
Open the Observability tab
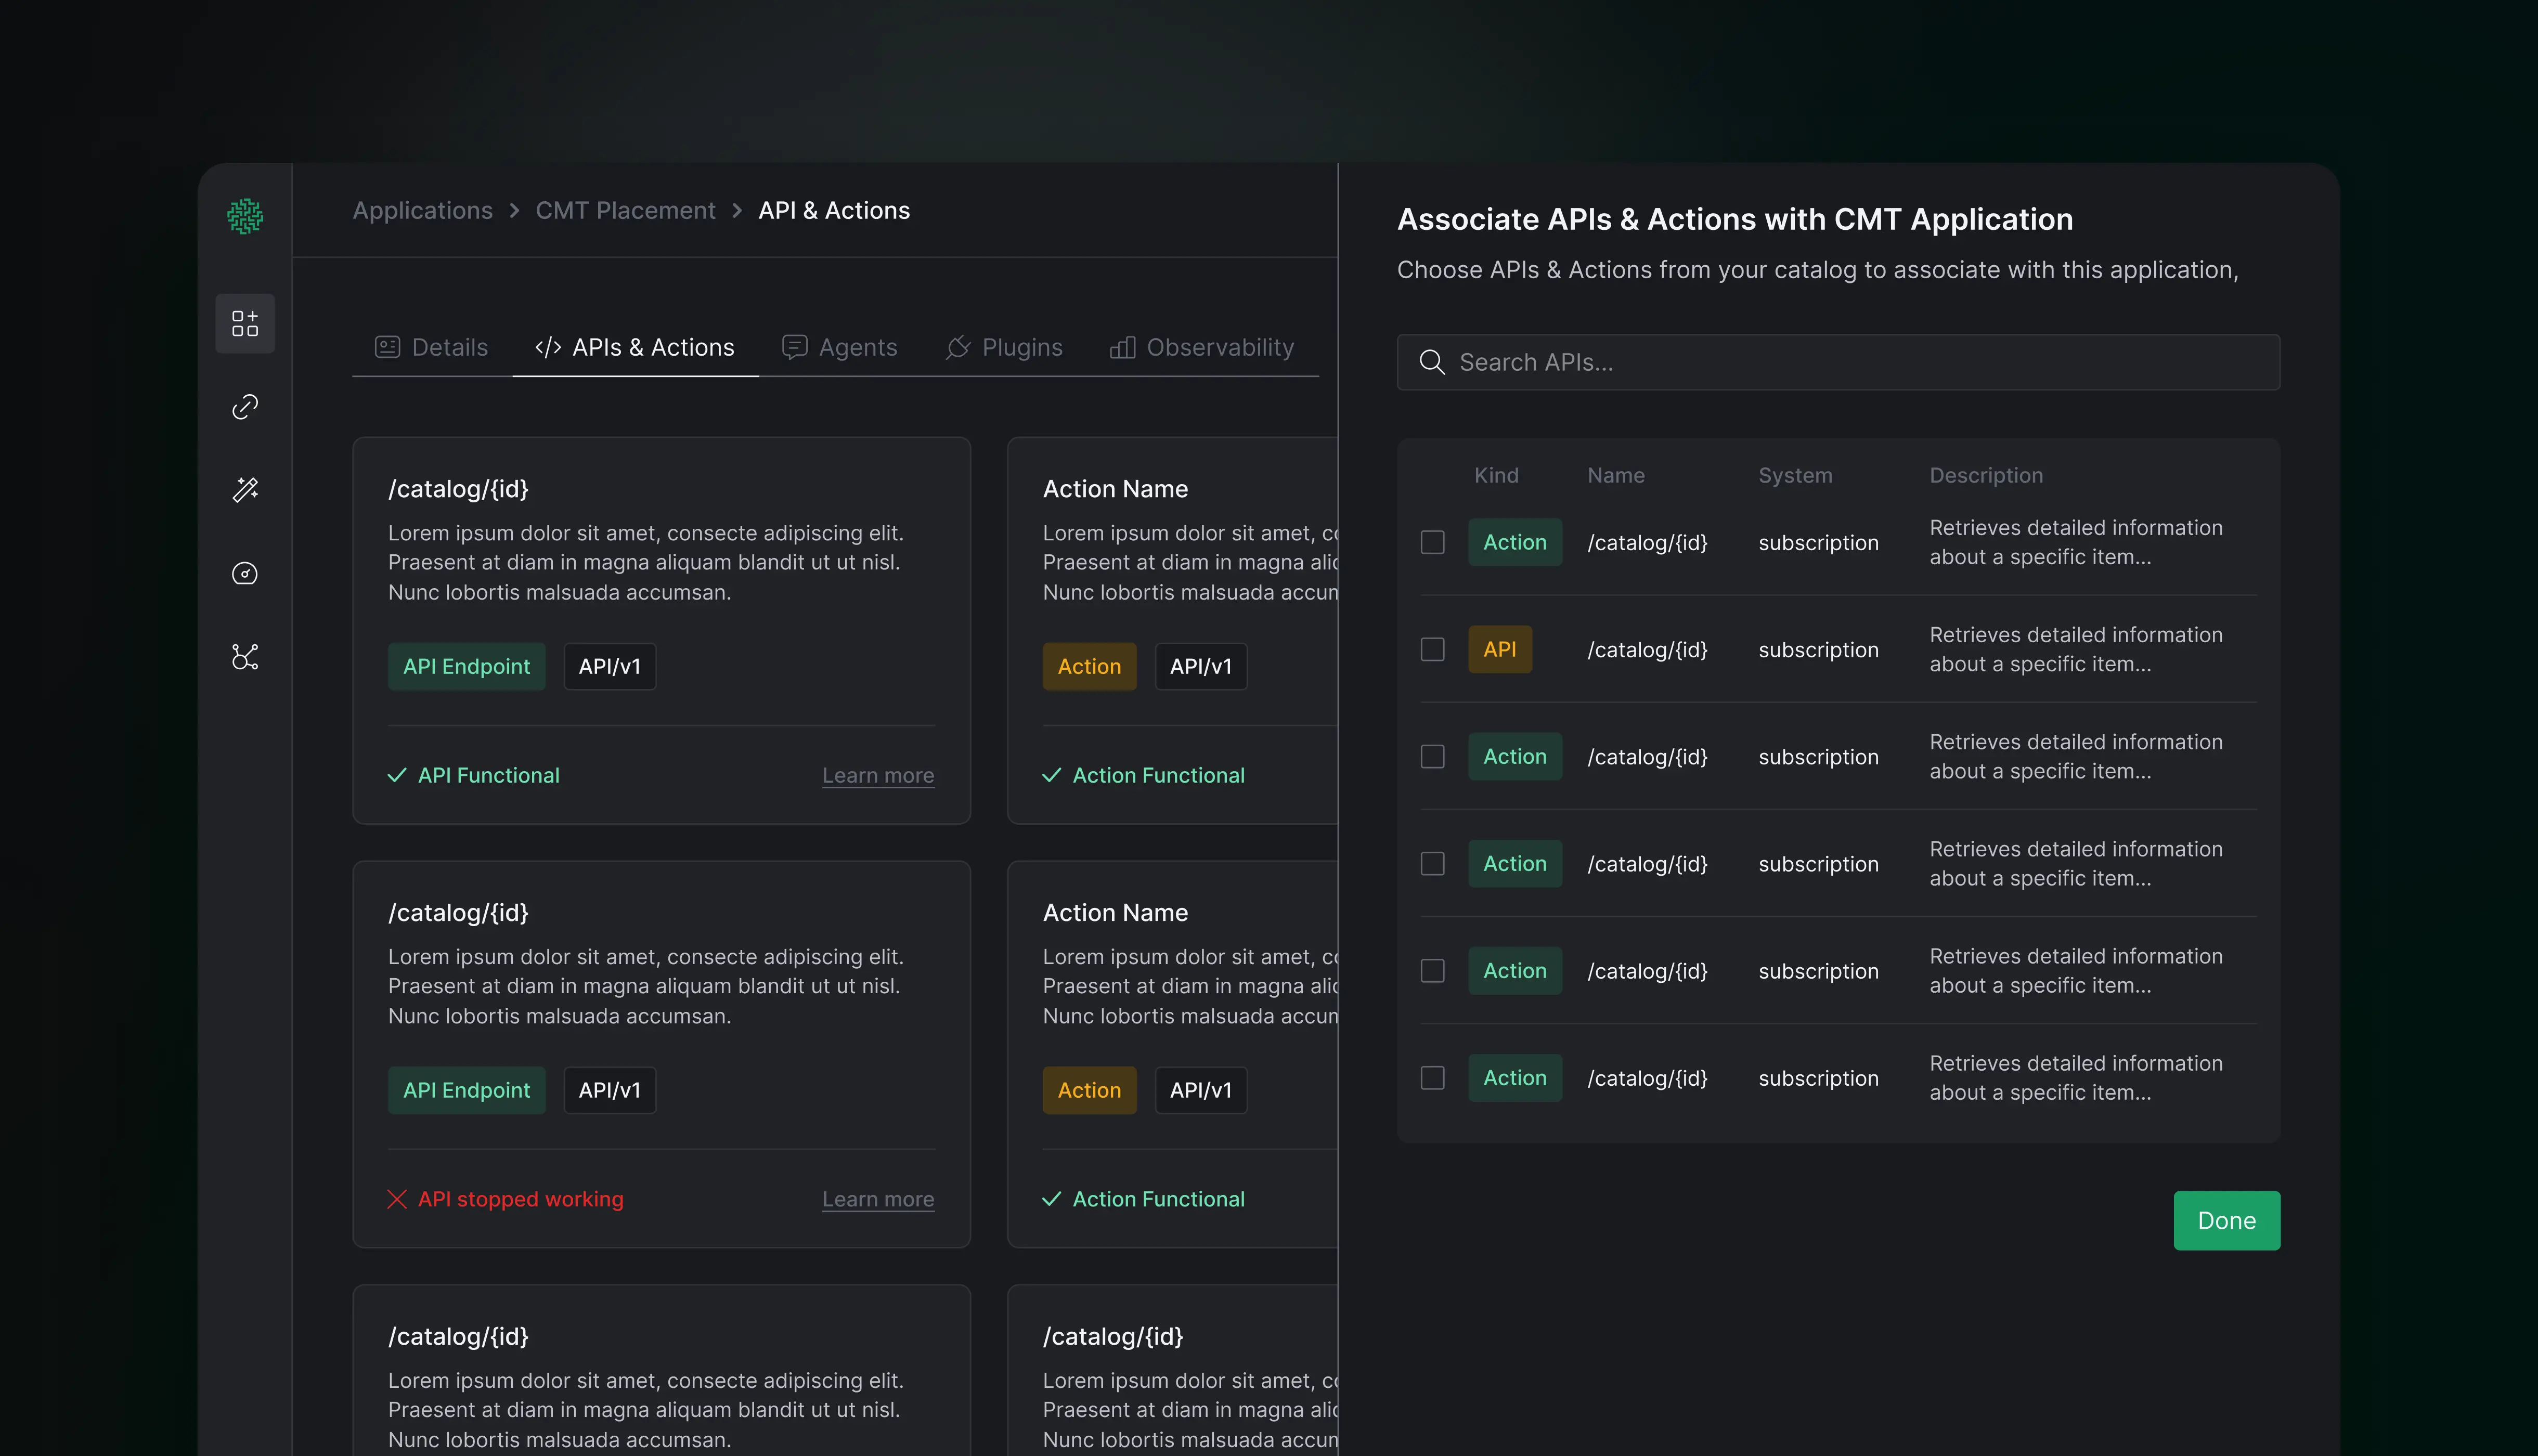[x=1202, y=347]
